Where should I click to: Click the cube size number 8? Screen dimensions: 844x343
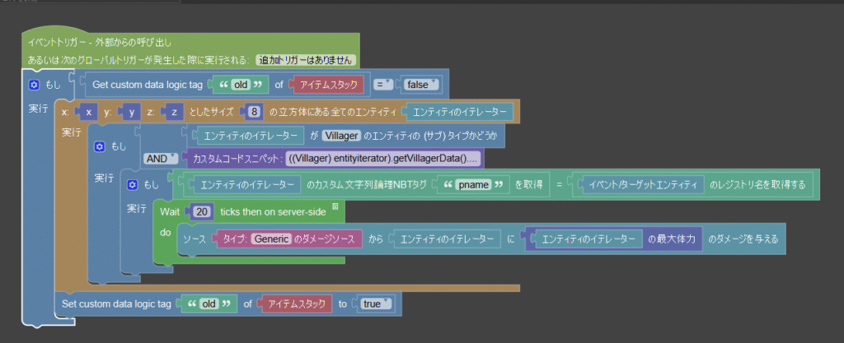click(x=253, y=112)
